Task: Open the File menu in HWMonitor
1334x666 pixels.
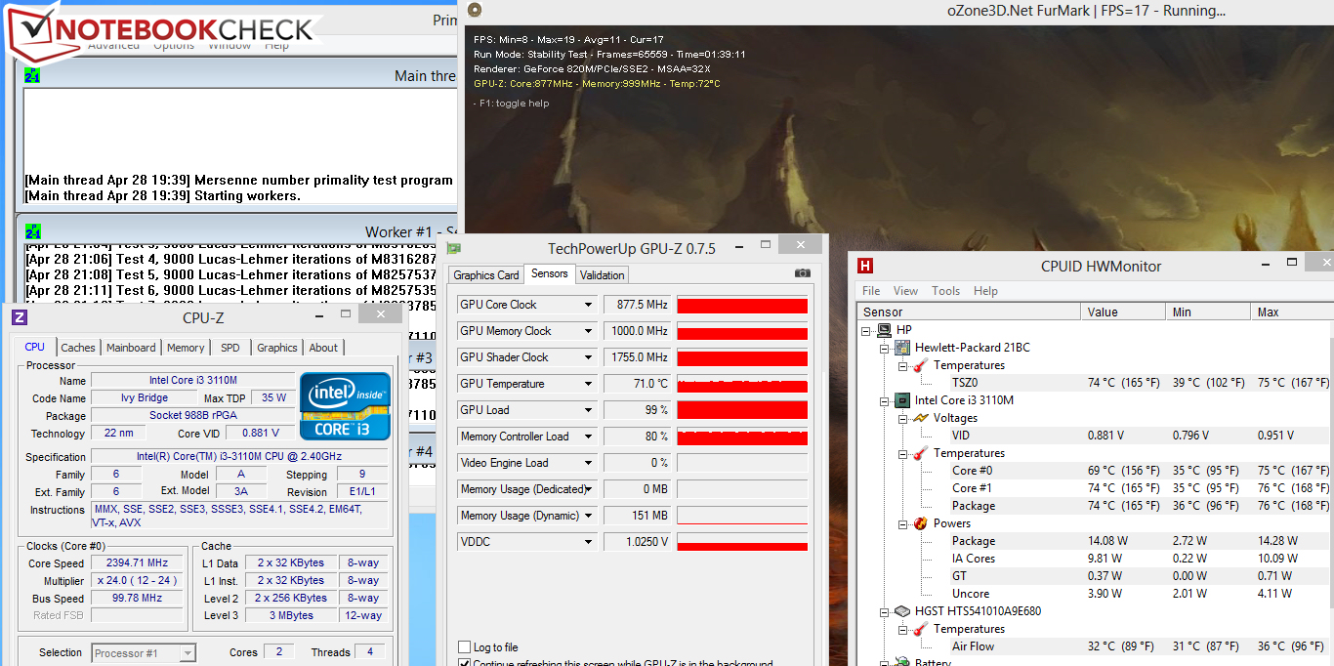Action: tap(871, 291)
